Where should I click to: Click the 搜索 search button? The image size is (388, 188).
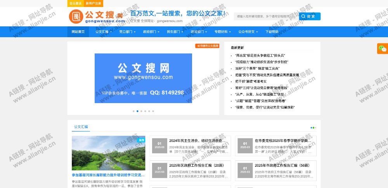pyautogui.click(x=310, y=16)
